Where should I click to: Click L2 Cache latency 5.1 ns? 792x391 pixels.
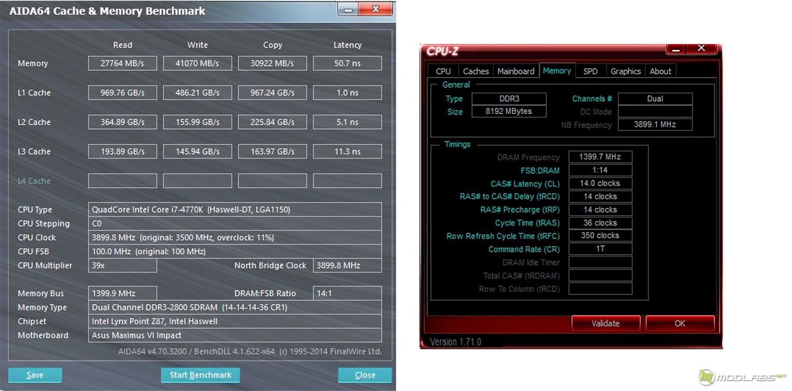point(347,122)
